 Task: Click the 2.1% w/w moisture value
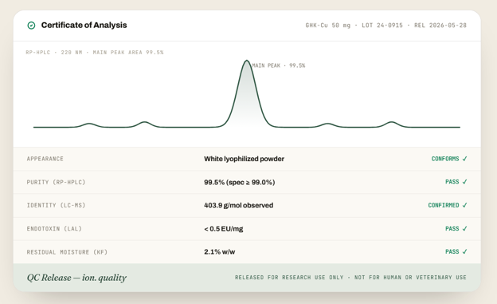tap(219, 252)
